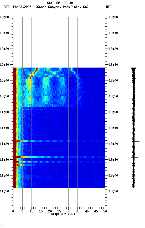145x228 pixels.
Task: Click the broadband spectrogram band at 11:28
Action: click(59, 157)
